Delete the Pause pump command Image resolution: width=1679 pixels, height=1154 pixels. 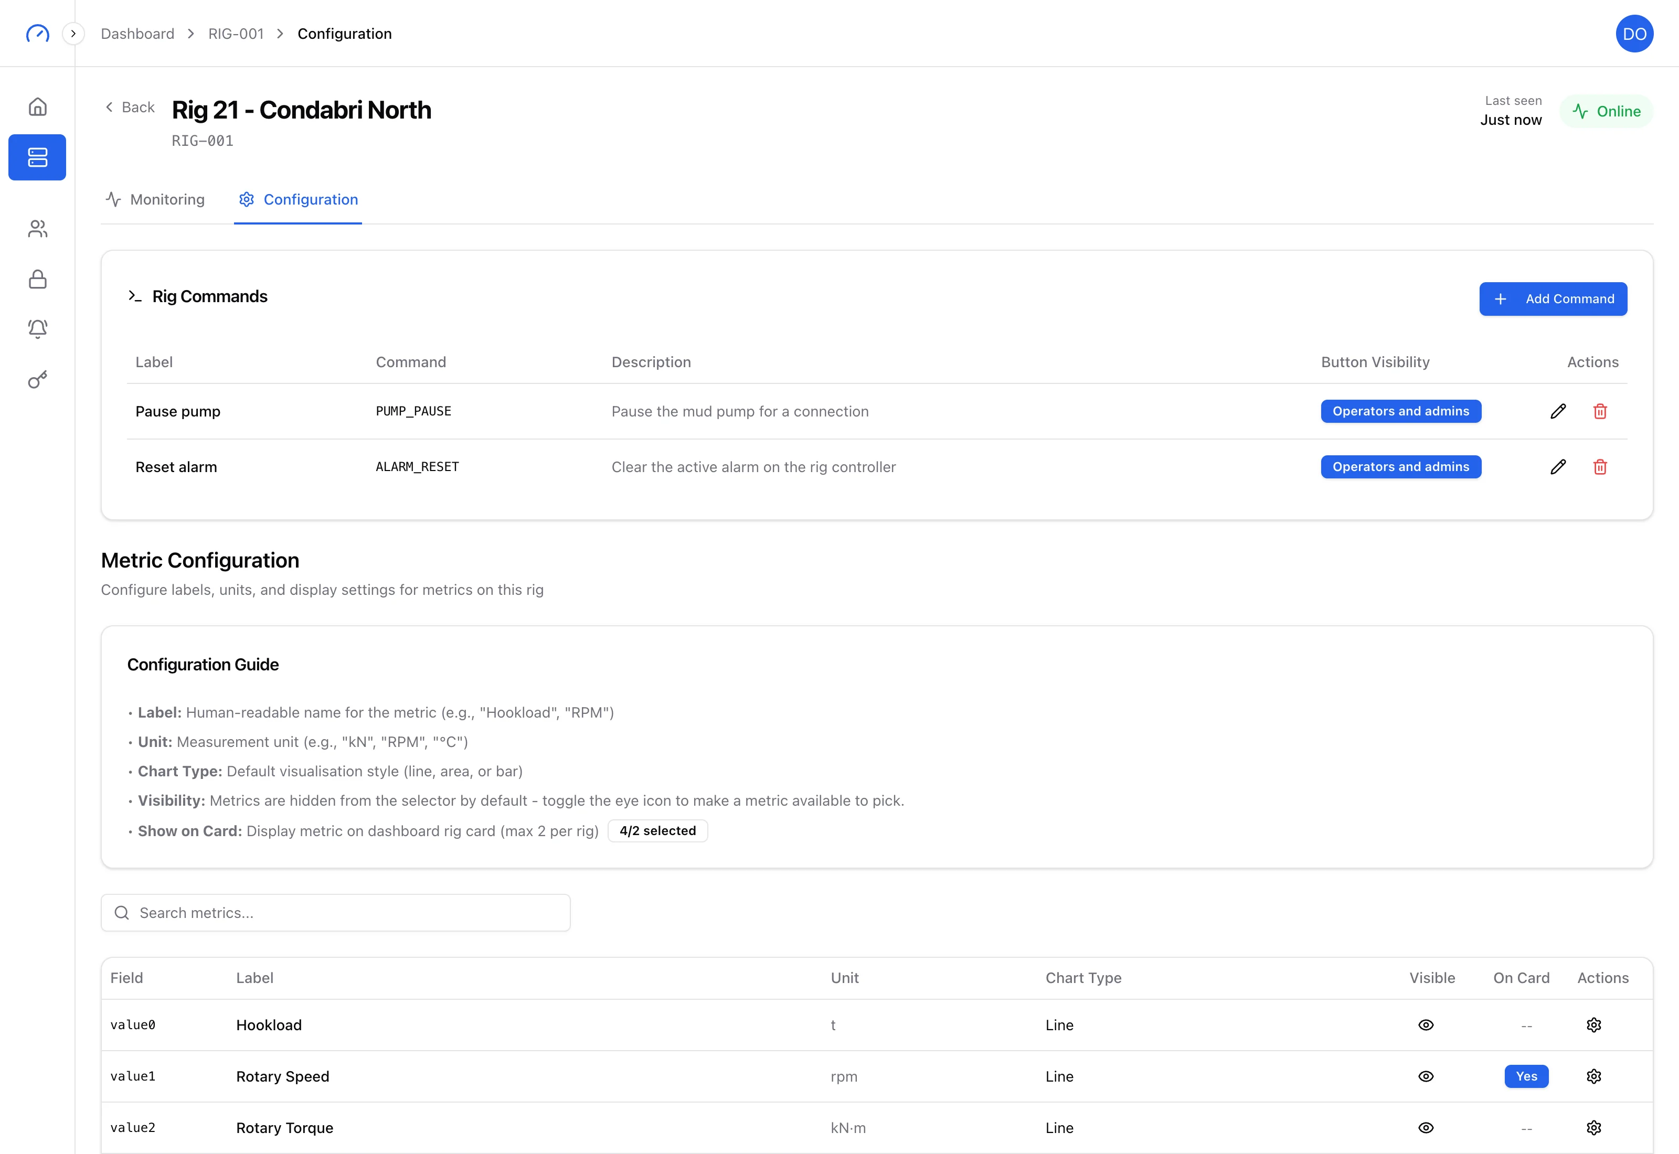pyautogui.click(x=1600, y=411)
